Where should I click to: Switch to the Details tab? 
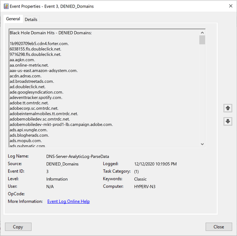point(31,19)
